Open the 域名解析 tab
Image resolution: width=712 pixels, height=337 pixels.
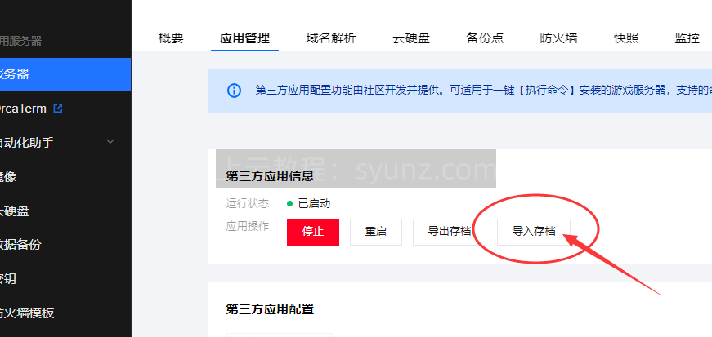coord(331,38)
